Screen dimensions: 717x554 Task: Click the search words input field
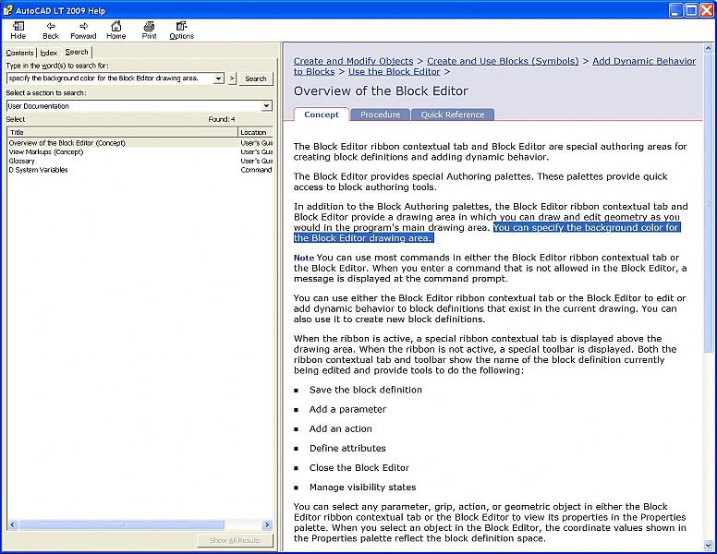pos(110,78)
